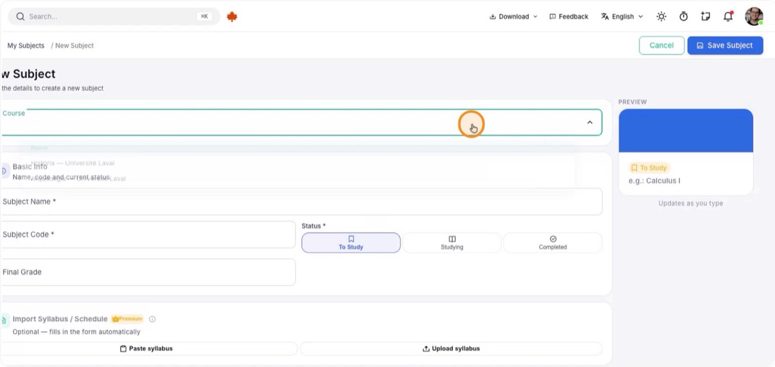Screen dimensions: 775x367
Task: Open the study timer stopwatch icon
Action: [x=683, y=17]
